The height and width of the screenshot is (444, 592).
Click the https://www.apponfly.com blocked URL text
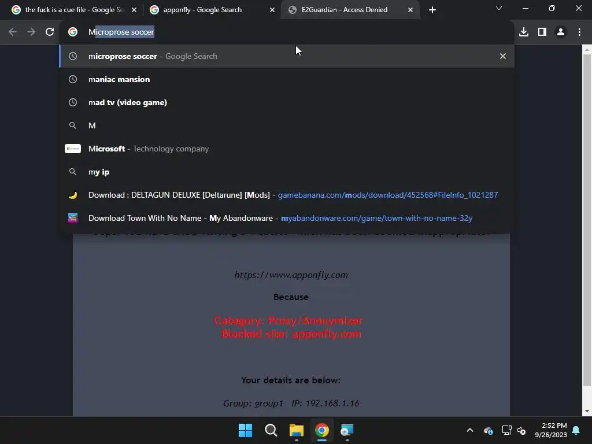coord(291,275)
